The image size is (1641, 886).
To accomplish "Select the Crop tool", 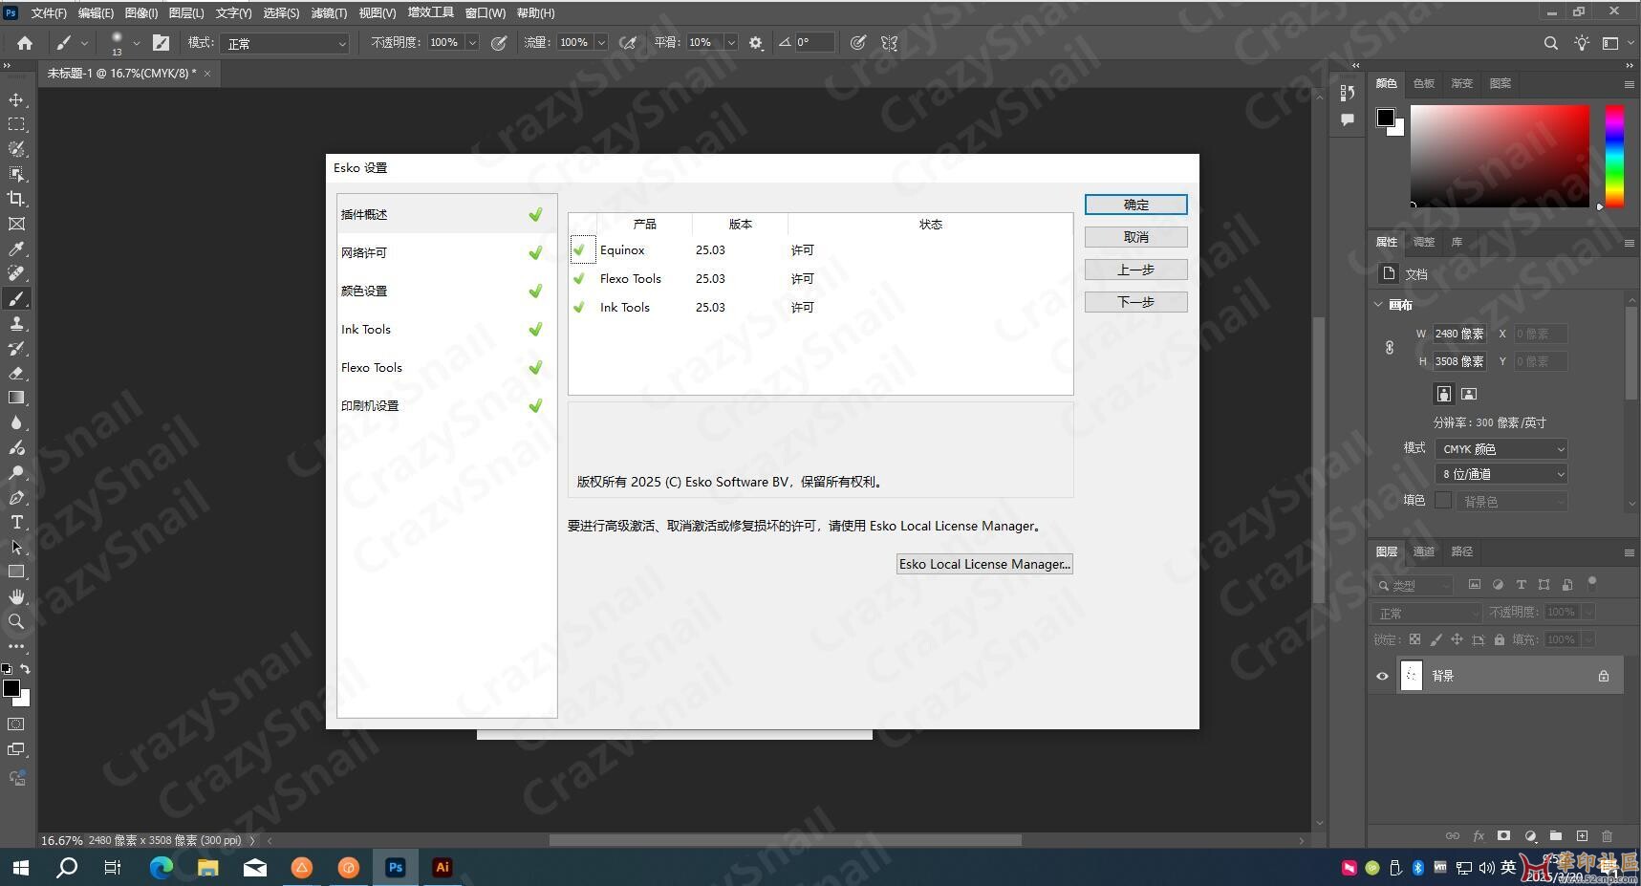I will click(16, 199).
